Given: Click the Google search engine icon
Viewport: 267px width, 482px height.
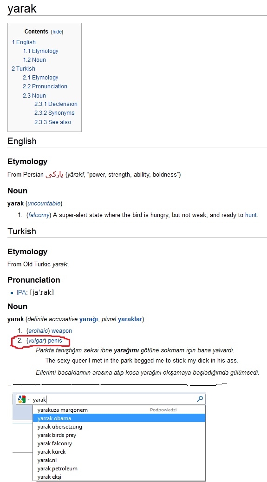Looking at the screenshot, I should [x=21, y=399].
